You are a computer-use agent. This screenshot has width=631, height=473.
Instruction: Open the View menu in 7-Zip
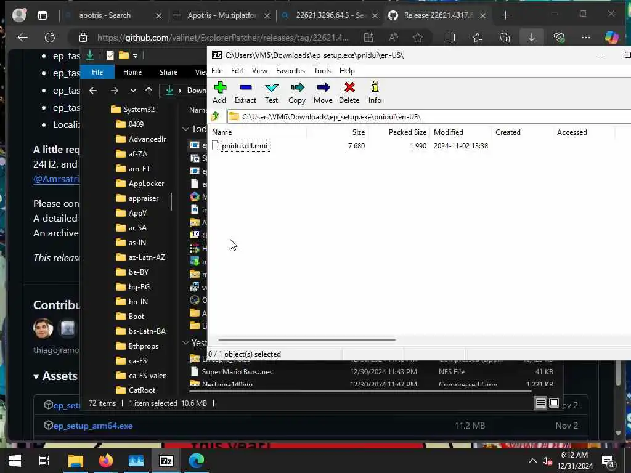(259, 71)
